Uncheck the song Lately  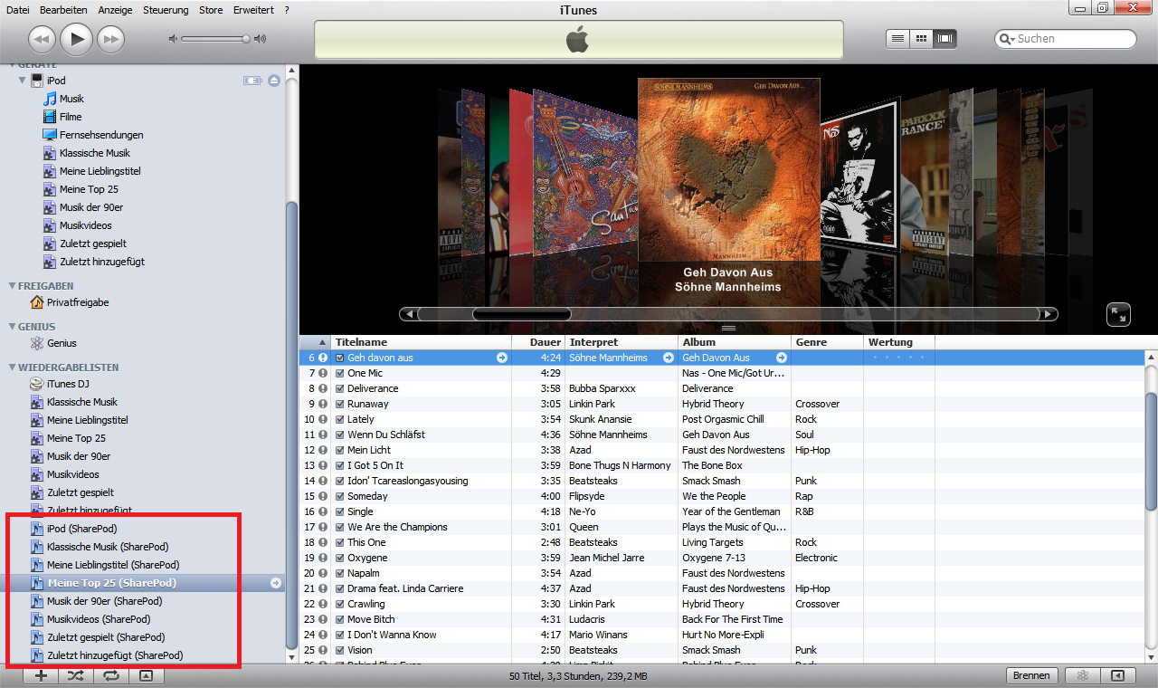339,419
